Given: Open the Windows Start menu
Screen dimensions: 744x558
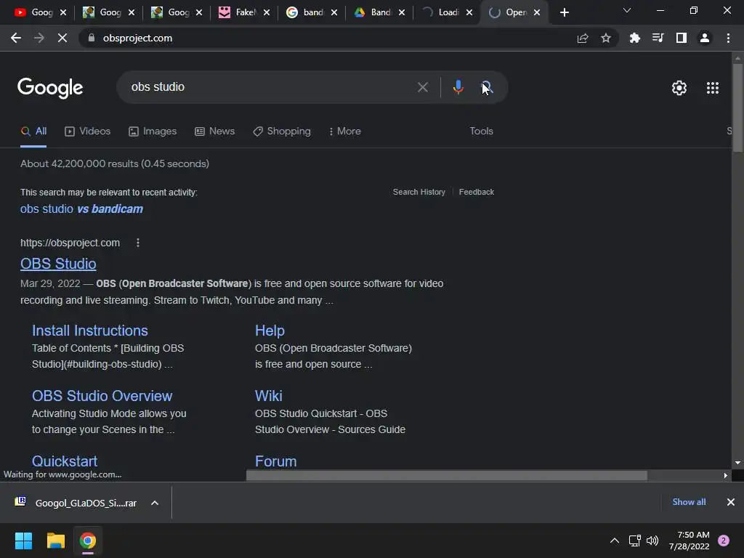Looking at the screenshot, I should tap(23, 541).
